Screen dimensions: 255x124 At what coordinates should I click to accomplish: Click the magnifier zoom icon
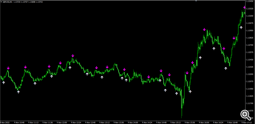(246, 115)
